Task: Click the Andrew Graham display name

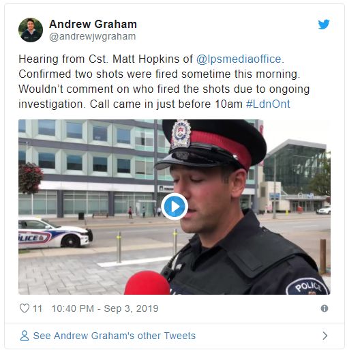Action: (93, 24)
